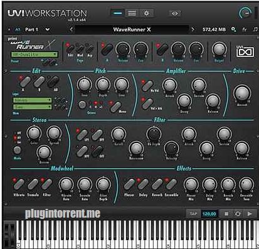
Task: Open the WaveRunner preset dropdown
Action: 34,55
